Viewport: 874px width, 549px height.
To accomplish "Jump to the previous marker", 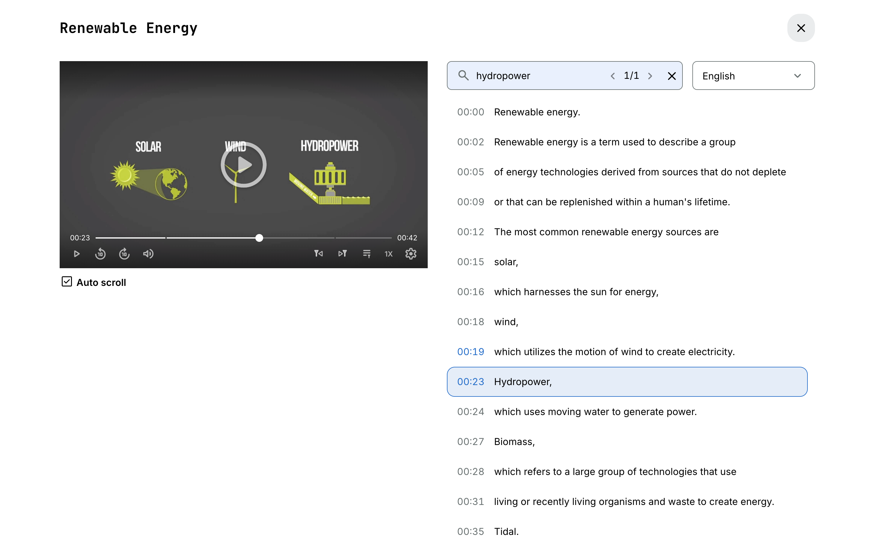I will 319,254.
